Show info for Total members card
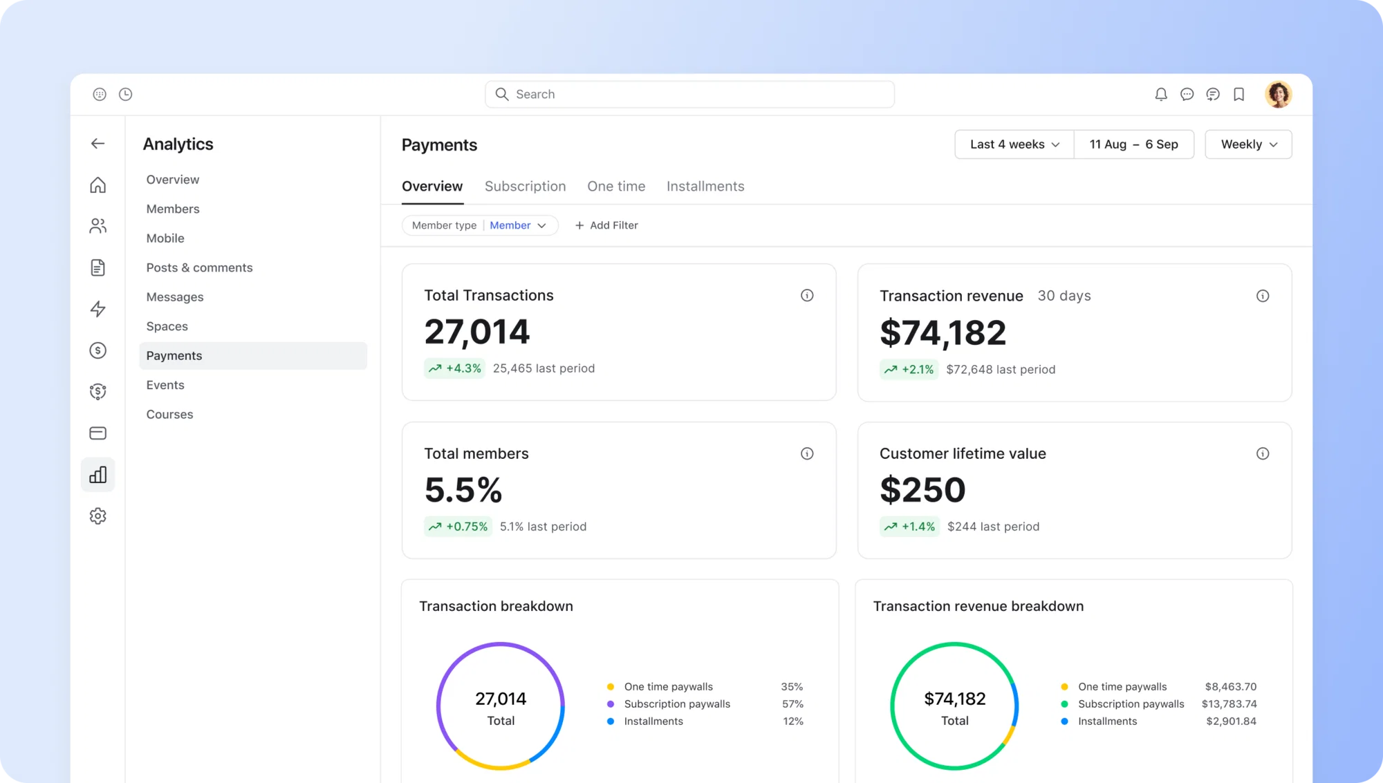The height and width of the screenshot is (783, 1383). point(807,453)
